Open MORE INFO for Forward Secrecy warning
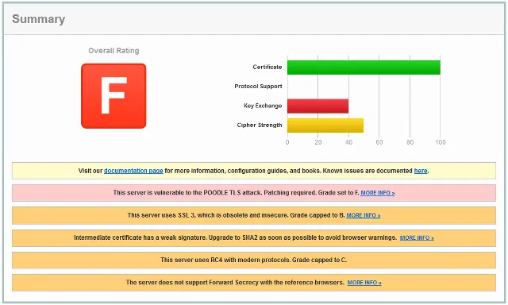Viewport: 508px width, 305px height. [x=364, y=283]
